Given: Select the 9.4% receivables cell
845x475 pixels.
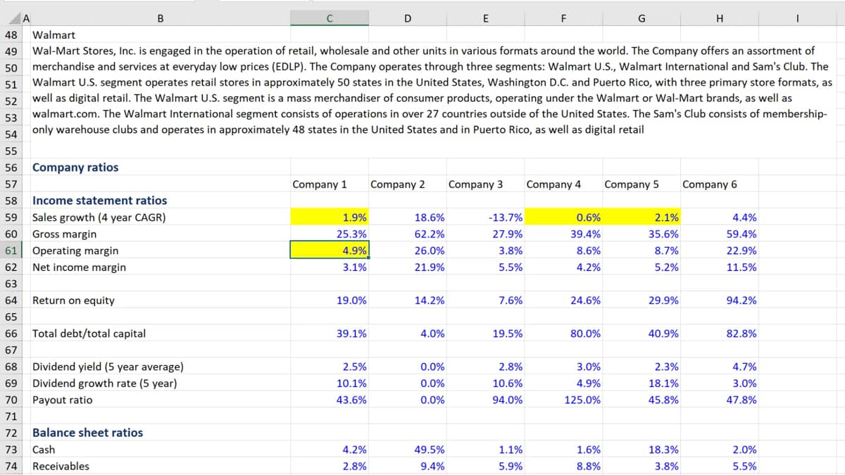Looking at the screenshot, I should (408, 466).
